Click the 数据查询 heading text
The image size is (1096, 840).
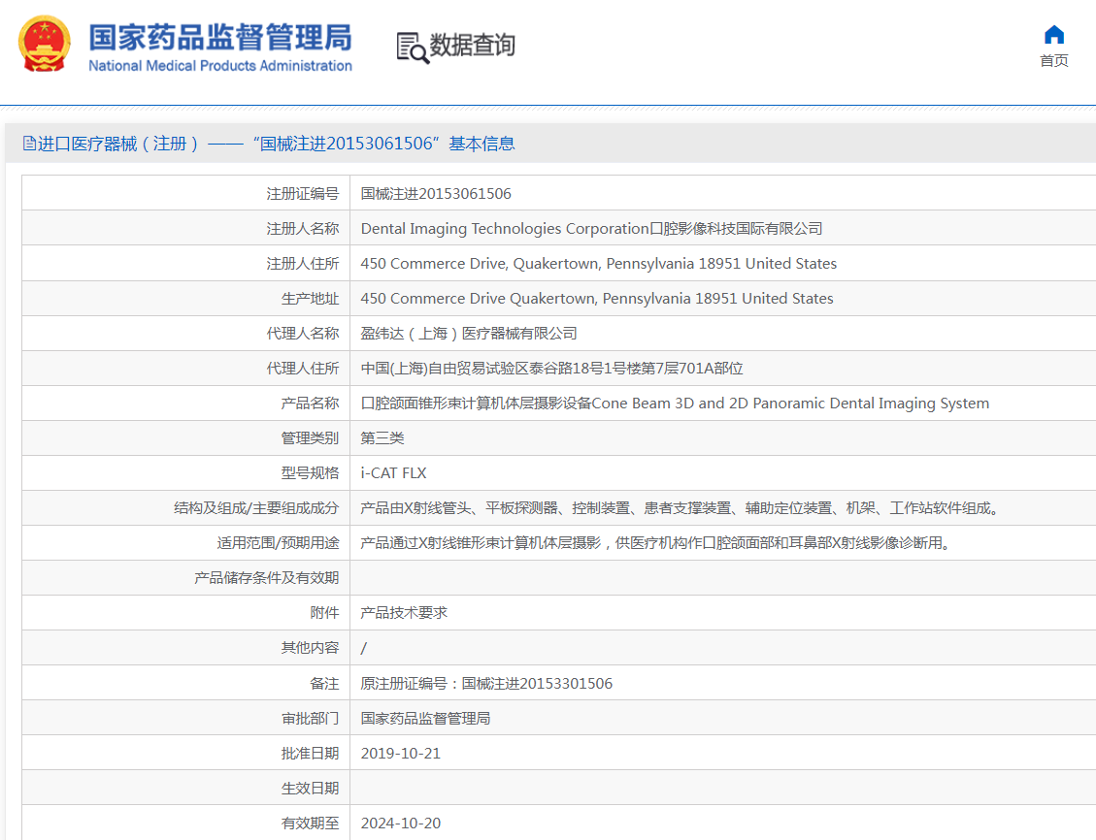pyautogui.click(x=472, y=46)
